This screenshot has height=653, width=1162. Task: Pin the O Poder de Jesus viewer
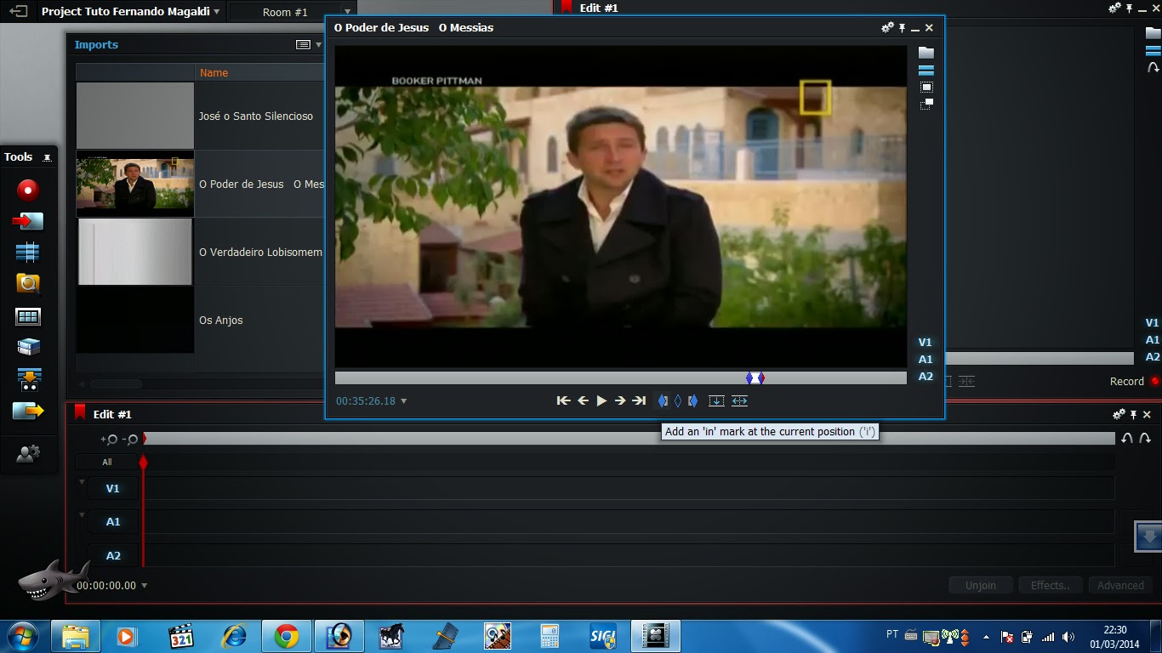(x=903, y=27)
